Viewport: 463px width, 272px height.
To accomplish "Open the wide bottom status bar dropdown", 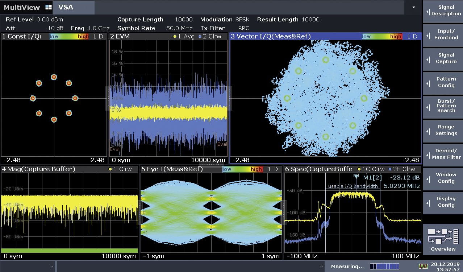I will 321,267.
